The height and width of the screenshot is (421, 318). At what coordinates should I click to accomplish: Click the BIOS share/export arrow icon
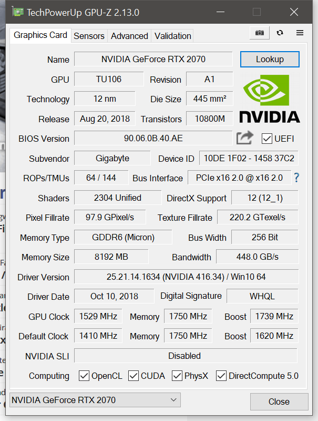pyautogui.click(x=245, y=138)
